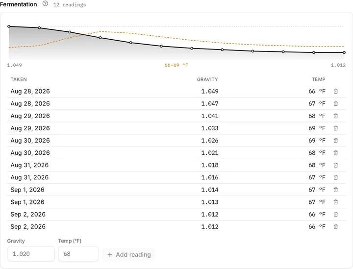Viewport: 353px width, 269px height.
Task: Trash the 1.016 gravity reading
Action: pyautogui.click(x=335, y=177)
